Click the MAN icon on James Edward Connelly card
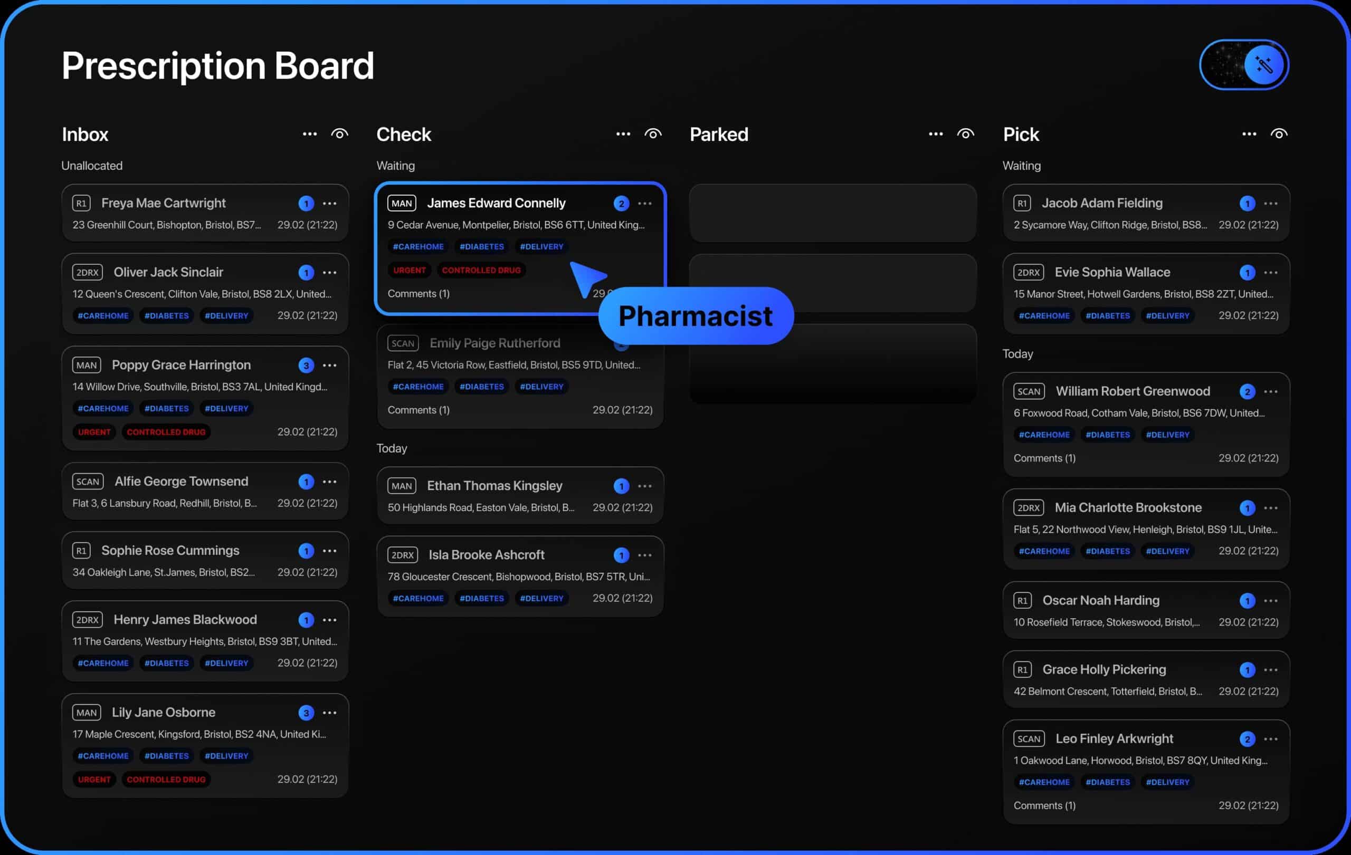The height and width of the screenshot is (855, 1351). point(402,203)
